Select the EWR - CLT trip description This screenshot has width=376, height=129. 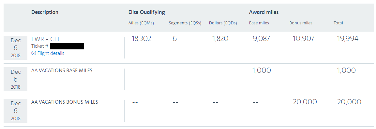(x=46, y=39)
